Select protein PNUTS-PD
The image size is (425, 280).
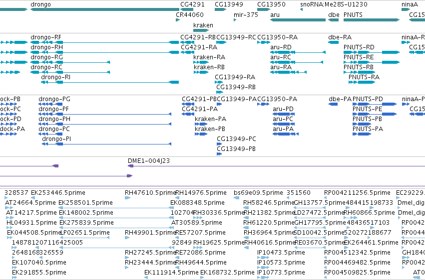[368, 99]
